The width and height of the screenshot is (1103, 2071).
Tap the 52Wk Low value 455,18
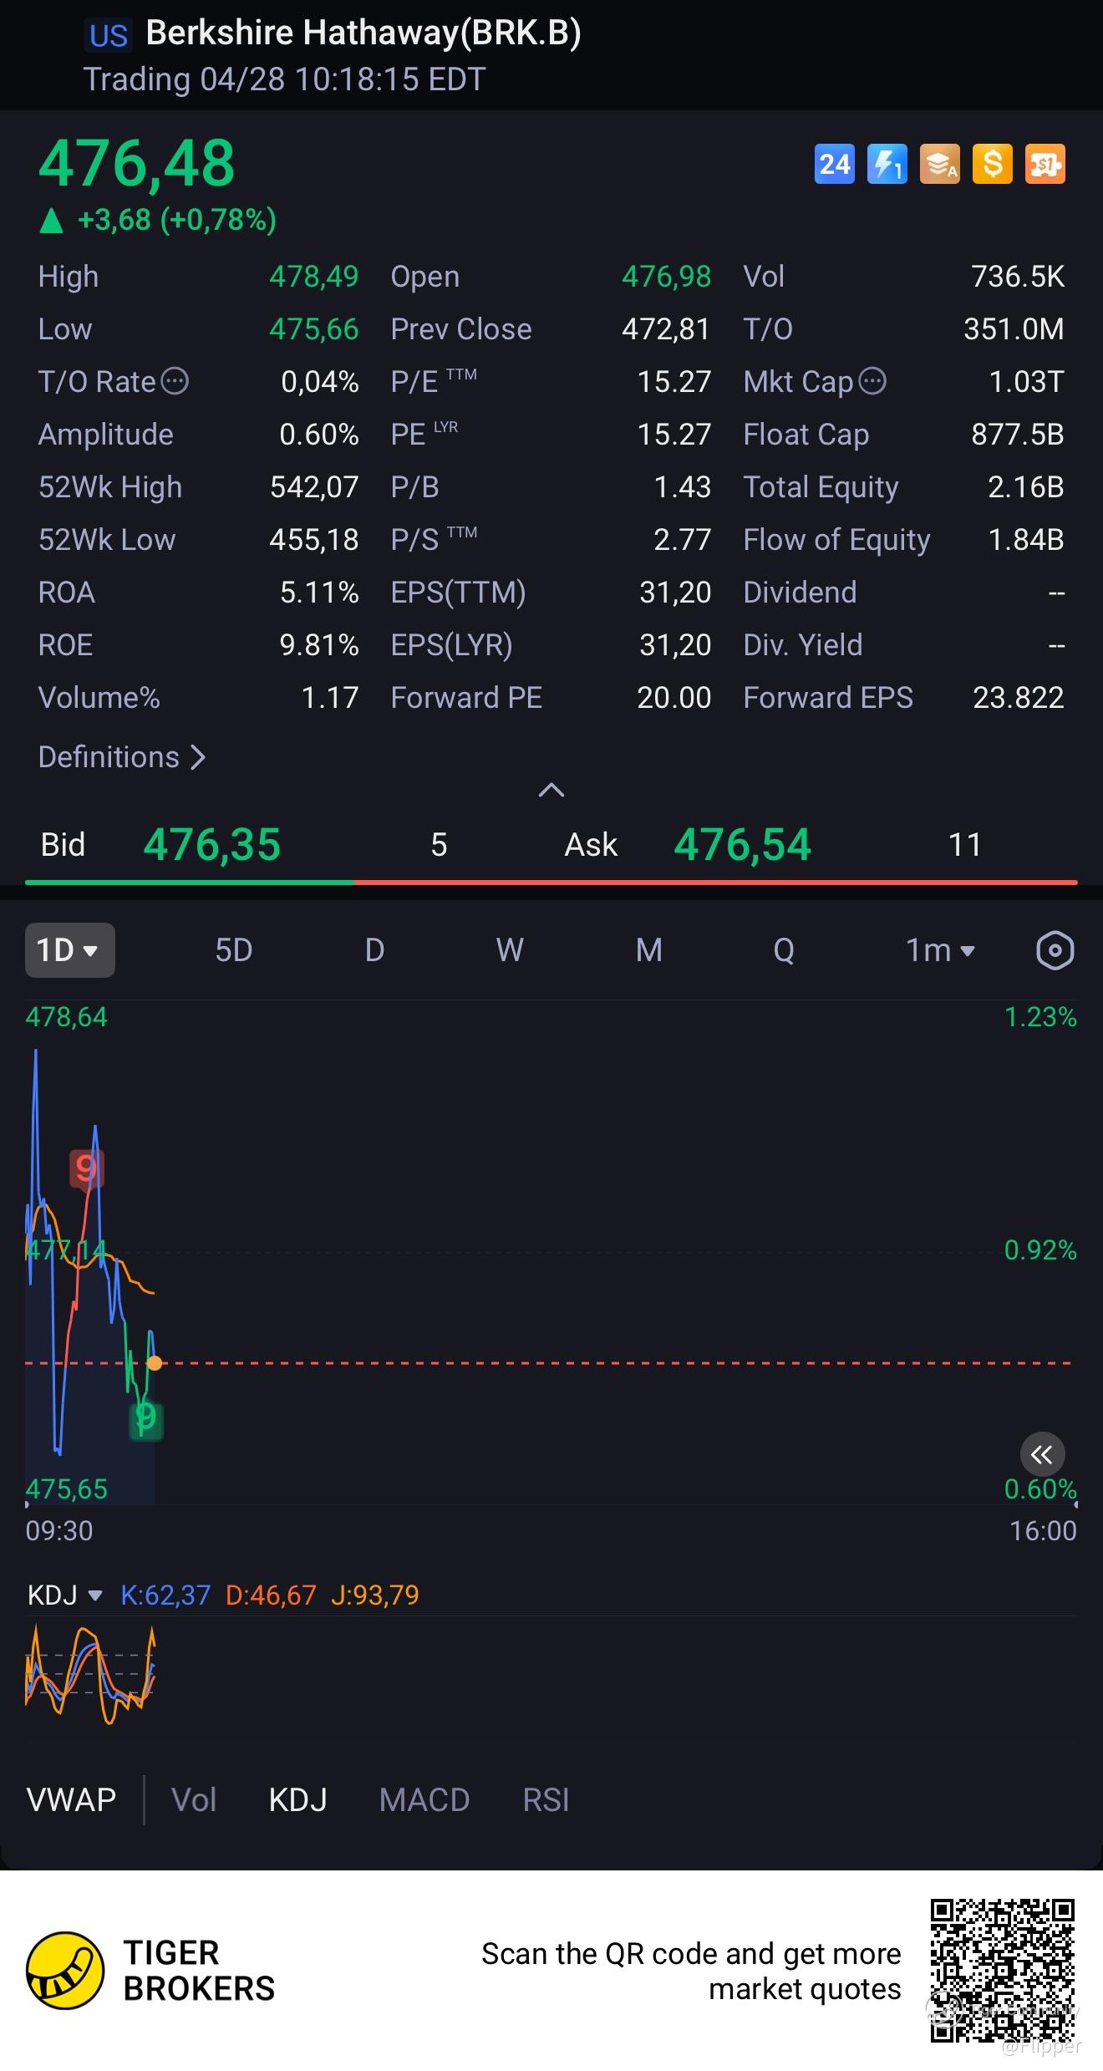314,540
